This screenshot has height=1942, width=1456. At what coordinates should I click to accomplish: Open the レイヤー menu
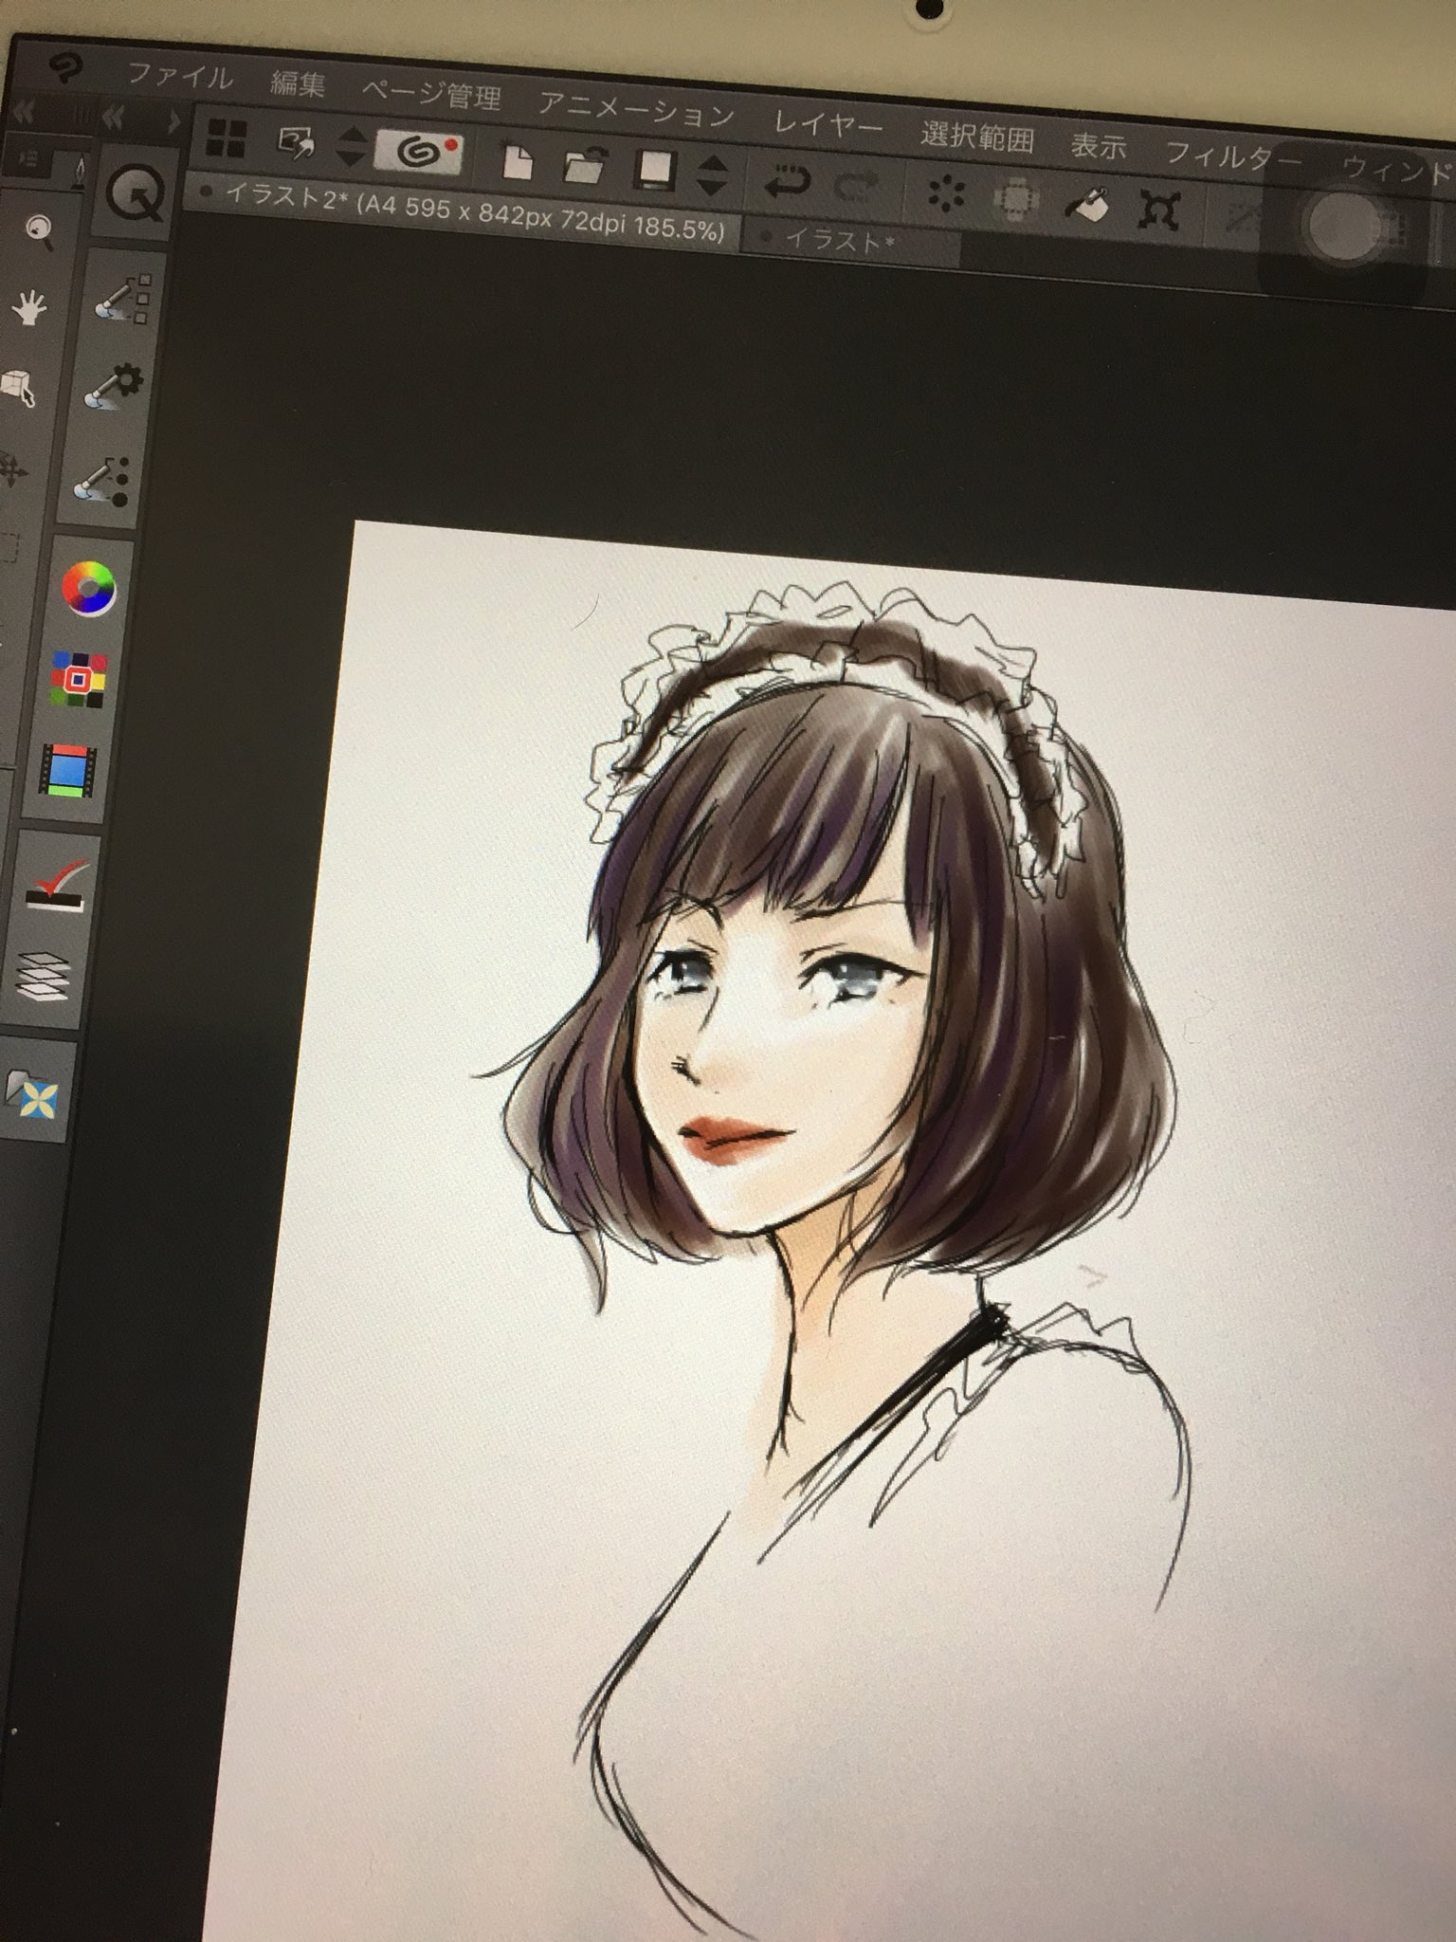pyautogui.click(x=828, y=125)
